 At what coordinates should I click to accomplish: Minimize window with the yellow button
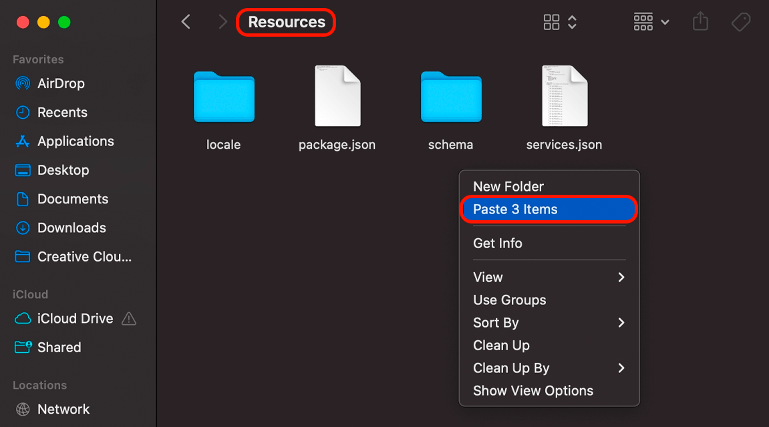point(43,23)
